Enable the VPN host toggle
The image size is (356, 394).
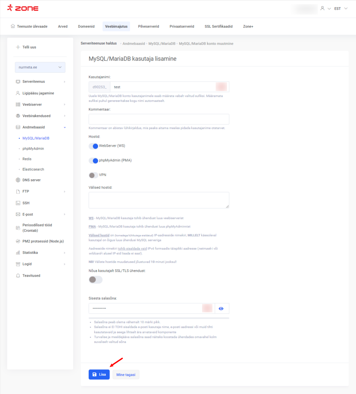pyautogui.click(x=93, y=175)
